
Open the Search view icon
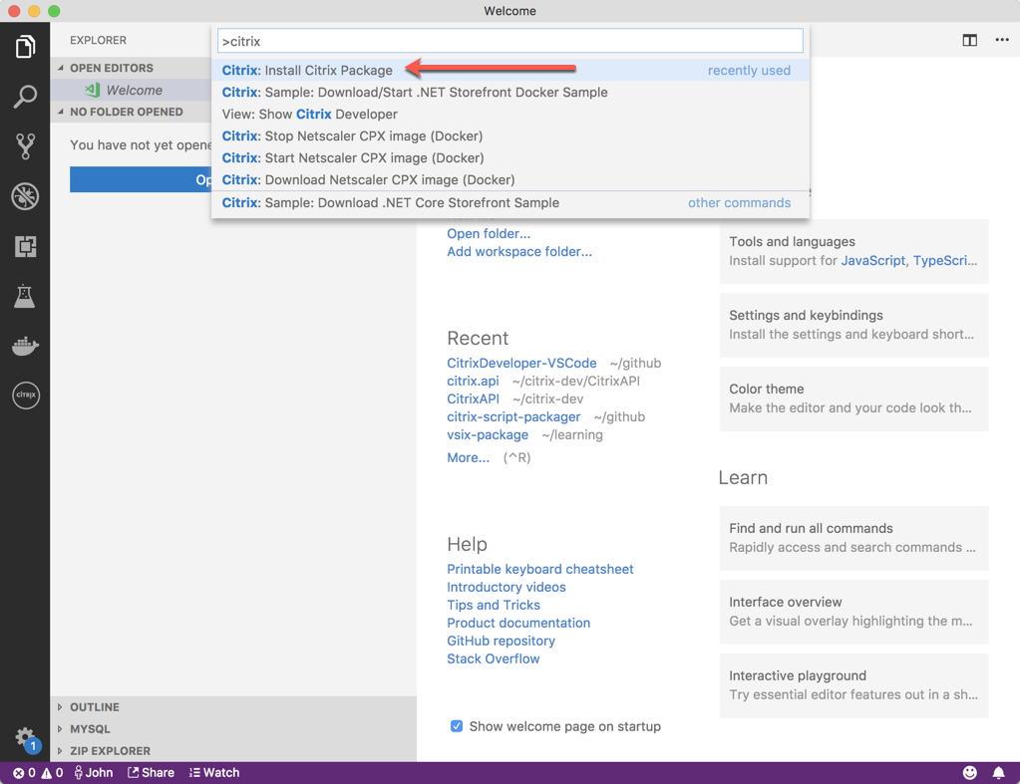point(25,97)
